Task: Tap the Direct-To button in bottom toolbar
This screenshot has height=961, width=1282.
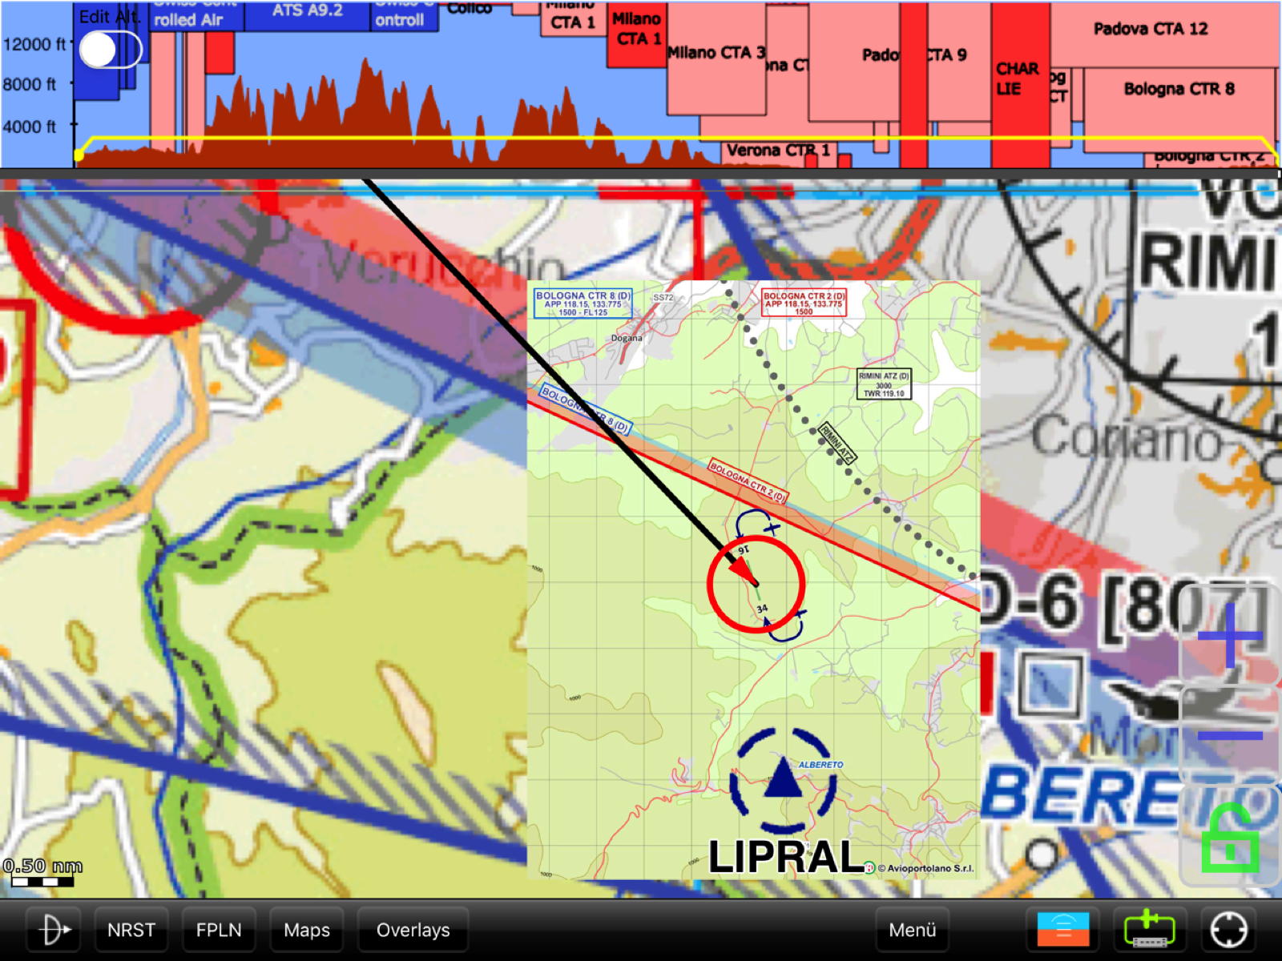Action: [x=54, y=930]
